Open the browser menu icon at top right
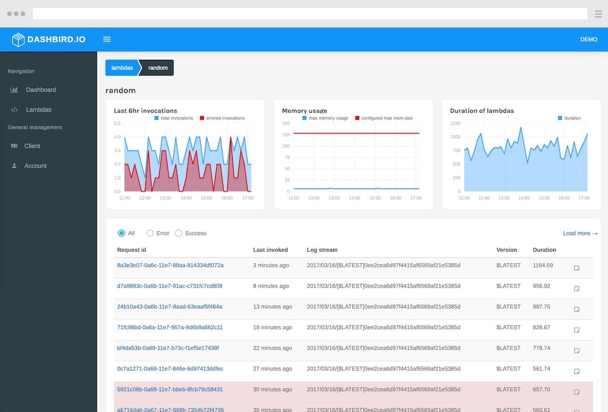Viewport: 608px width, 412px height. pyautogui.click(x=598, y=14)
